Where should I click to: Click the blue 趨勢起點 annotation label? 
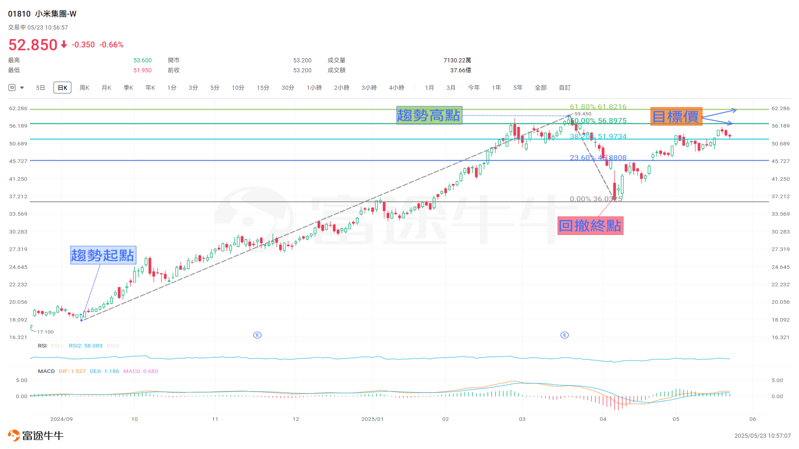103,256
